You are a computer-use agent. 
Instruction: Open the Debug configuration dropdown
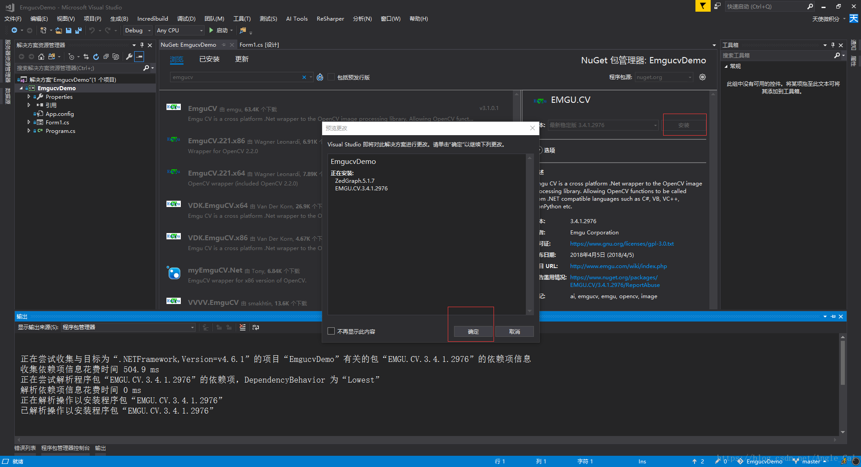[138, 30]
